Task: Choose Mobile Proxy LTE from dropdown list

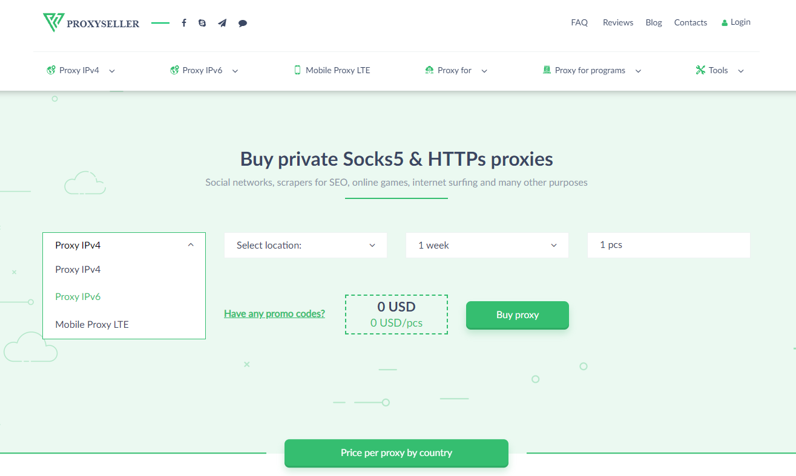Action: [92, 324]
